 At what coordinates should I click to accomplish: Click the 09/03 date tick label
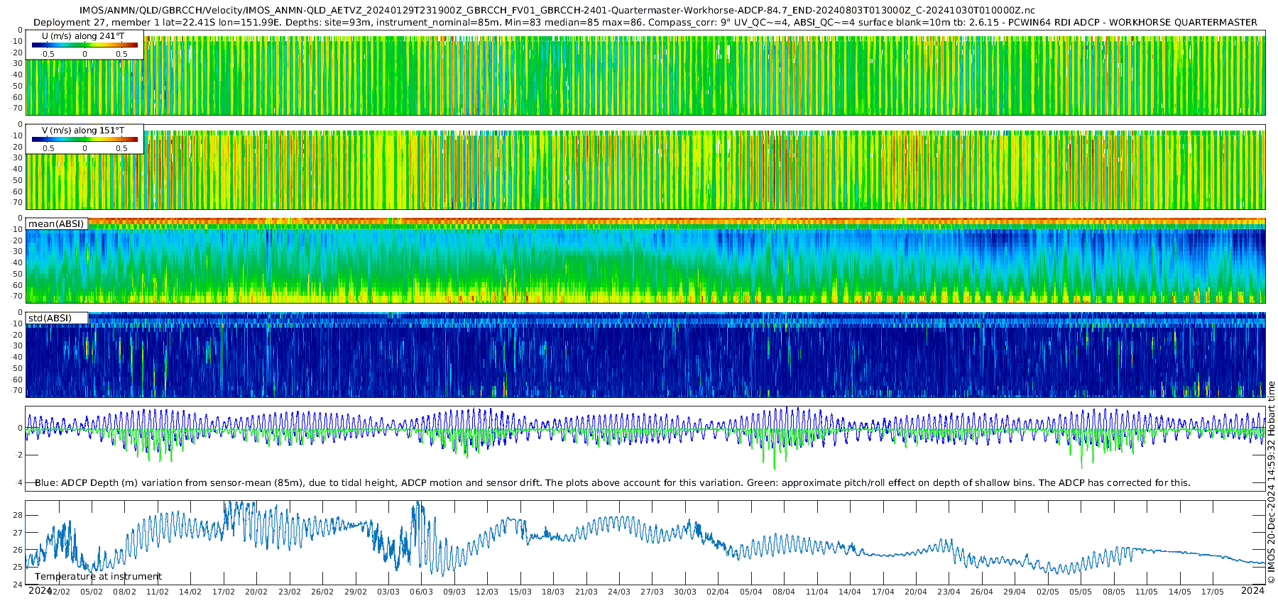454,592
